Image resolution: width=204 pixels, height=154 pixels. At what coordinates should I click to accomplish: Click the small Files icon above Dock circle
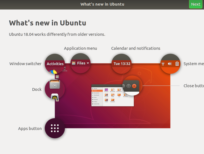[x=57, y=77]
